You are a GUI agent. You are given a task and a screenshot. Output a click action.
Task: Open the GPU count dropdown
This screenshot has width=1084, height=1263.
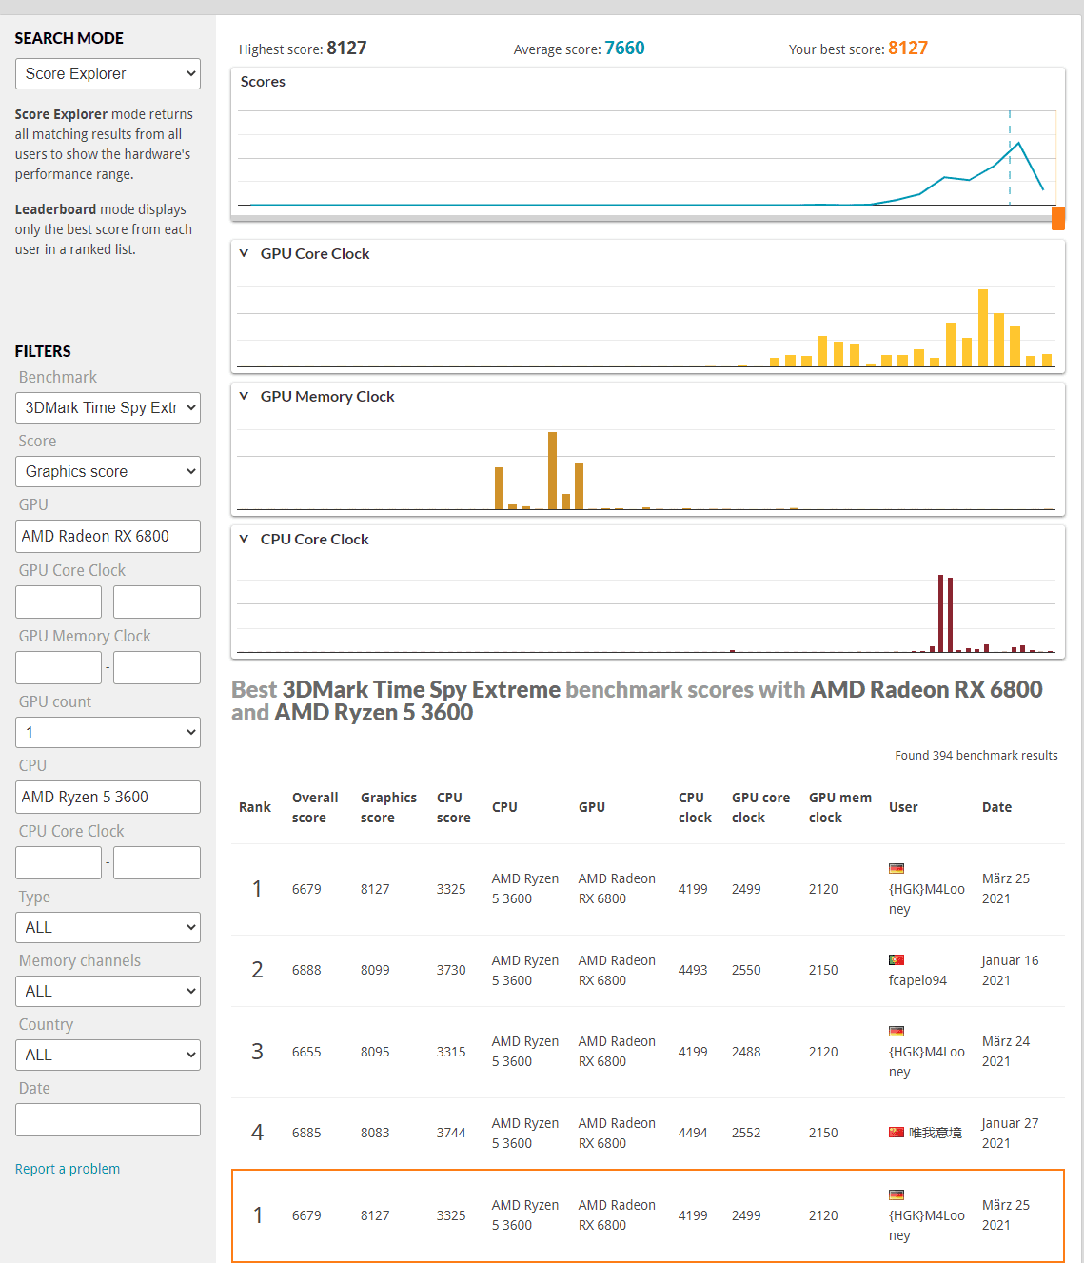pyautogui.click(x=108, y=732)
